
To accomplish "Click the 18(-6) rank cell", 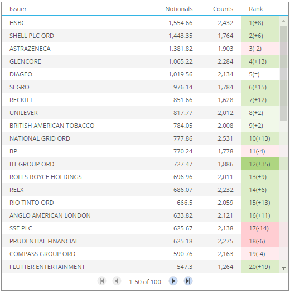I will click(x=260, y=241).
